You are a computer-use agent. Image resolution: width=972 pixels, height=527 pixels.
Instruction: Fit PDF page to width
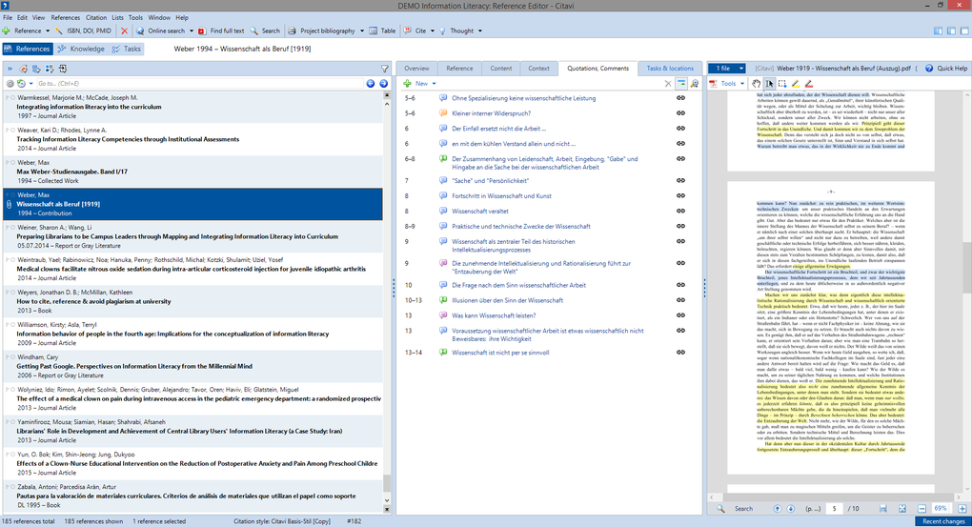pos(882,508)
